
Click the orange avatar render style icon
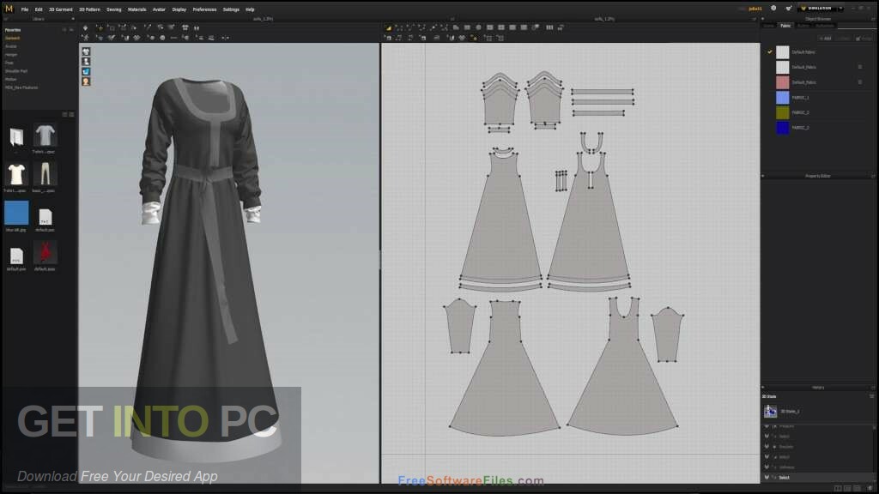[x=86, y=81]
